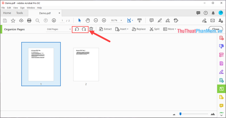
Task: Open the notifications bell icon
Action: (x=213, y=13)
